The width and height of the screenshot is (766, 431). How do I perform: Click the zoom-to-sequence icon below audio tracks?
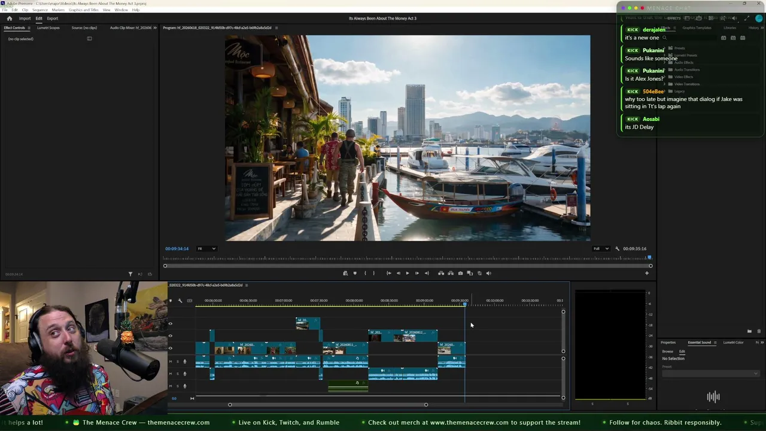[x=192, y=398]
